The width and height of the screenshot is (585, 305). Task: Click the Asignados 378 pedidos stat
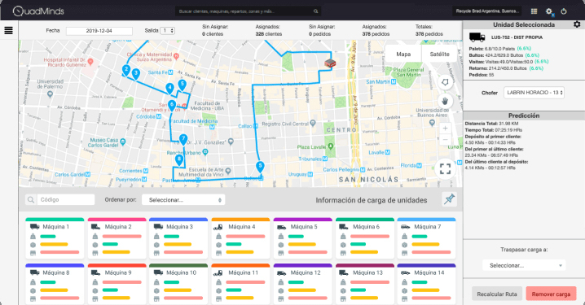tap(376, 30)
